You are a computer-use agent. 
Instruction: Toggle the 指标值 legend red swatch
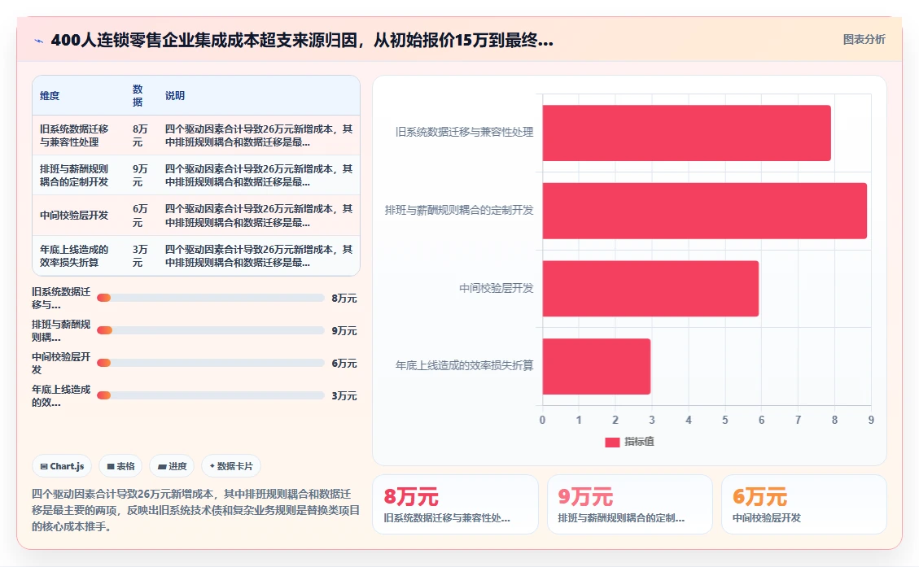pos(612,443)
